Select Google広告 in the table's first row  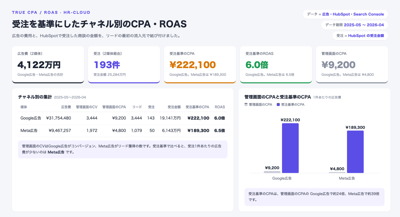tap(31, 118)
